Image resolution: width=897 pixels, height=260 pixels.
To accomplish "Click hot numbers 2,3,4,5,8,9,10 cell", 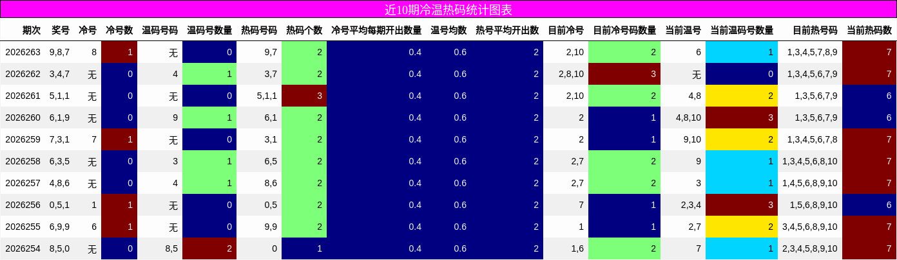I will pos(810,248).
